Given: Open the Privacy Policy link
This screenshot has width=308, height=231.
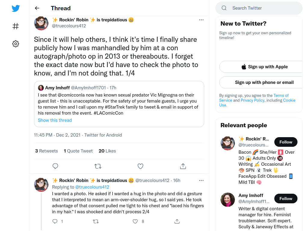Looking at the screenshot, I should 252,100.
